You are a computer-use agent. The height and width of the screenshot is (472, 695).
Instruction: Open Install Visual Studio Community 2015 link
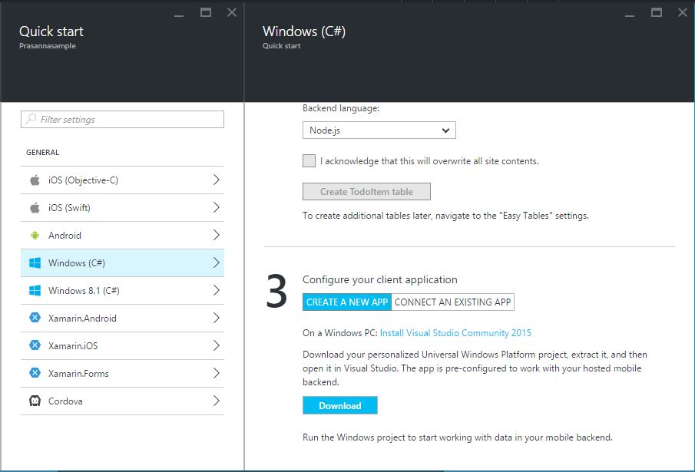tap(455, 333)
